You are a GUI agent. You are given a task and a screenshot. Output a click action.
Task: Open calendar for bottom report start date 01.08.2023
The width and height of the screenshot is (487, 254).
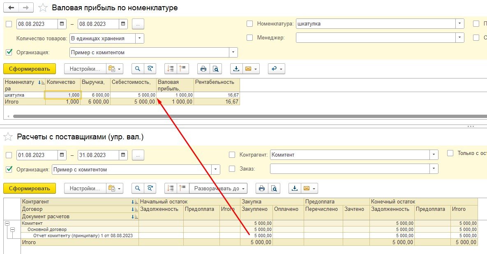tap(62, 155)
